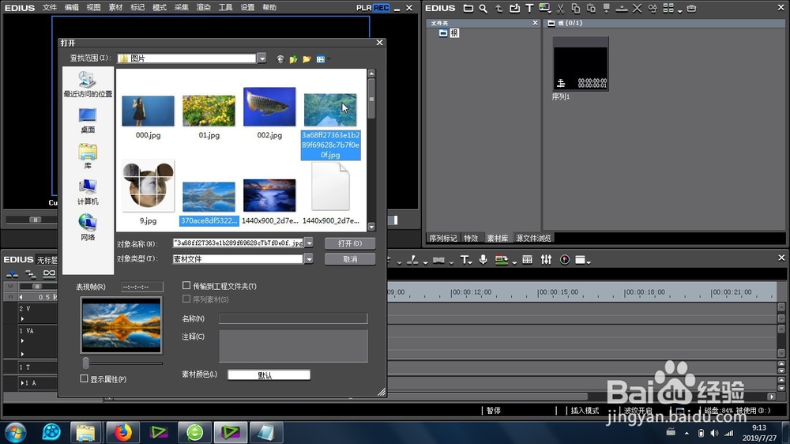Screen dimensions: 790x444
Task: Go up one folder level in the bin toolbar
Action: pyautogui.click(x=498, y=8)
